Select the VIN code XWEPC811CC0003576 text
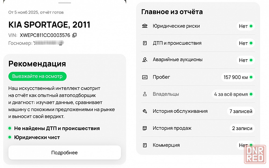This screenshot has height=168, width=269. tap(45, 35)
